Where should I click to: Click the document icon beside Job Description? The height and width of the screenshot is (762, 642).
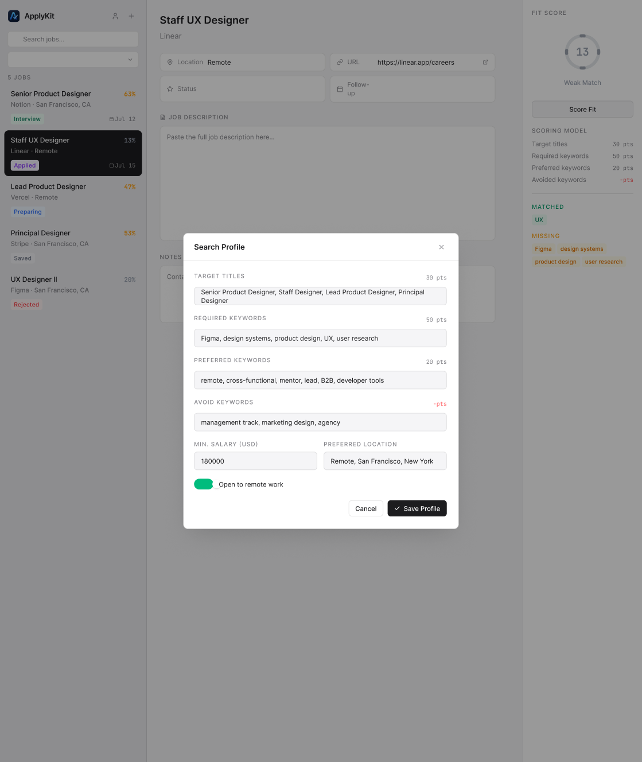click(163, 117)
